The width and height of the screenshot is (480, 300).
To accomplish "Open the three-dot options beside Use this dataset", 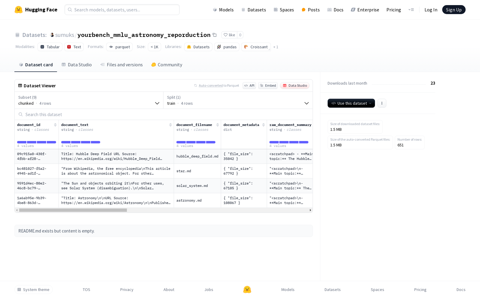I will click(382, 103).
